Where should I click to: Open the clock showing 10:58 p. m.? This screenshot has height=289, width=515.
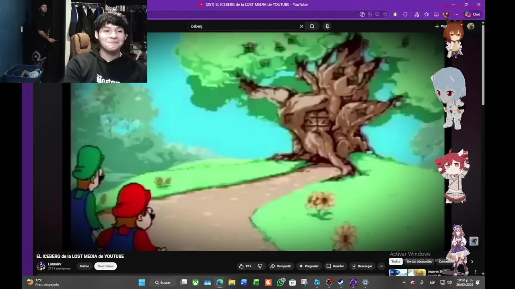(464, 283)
